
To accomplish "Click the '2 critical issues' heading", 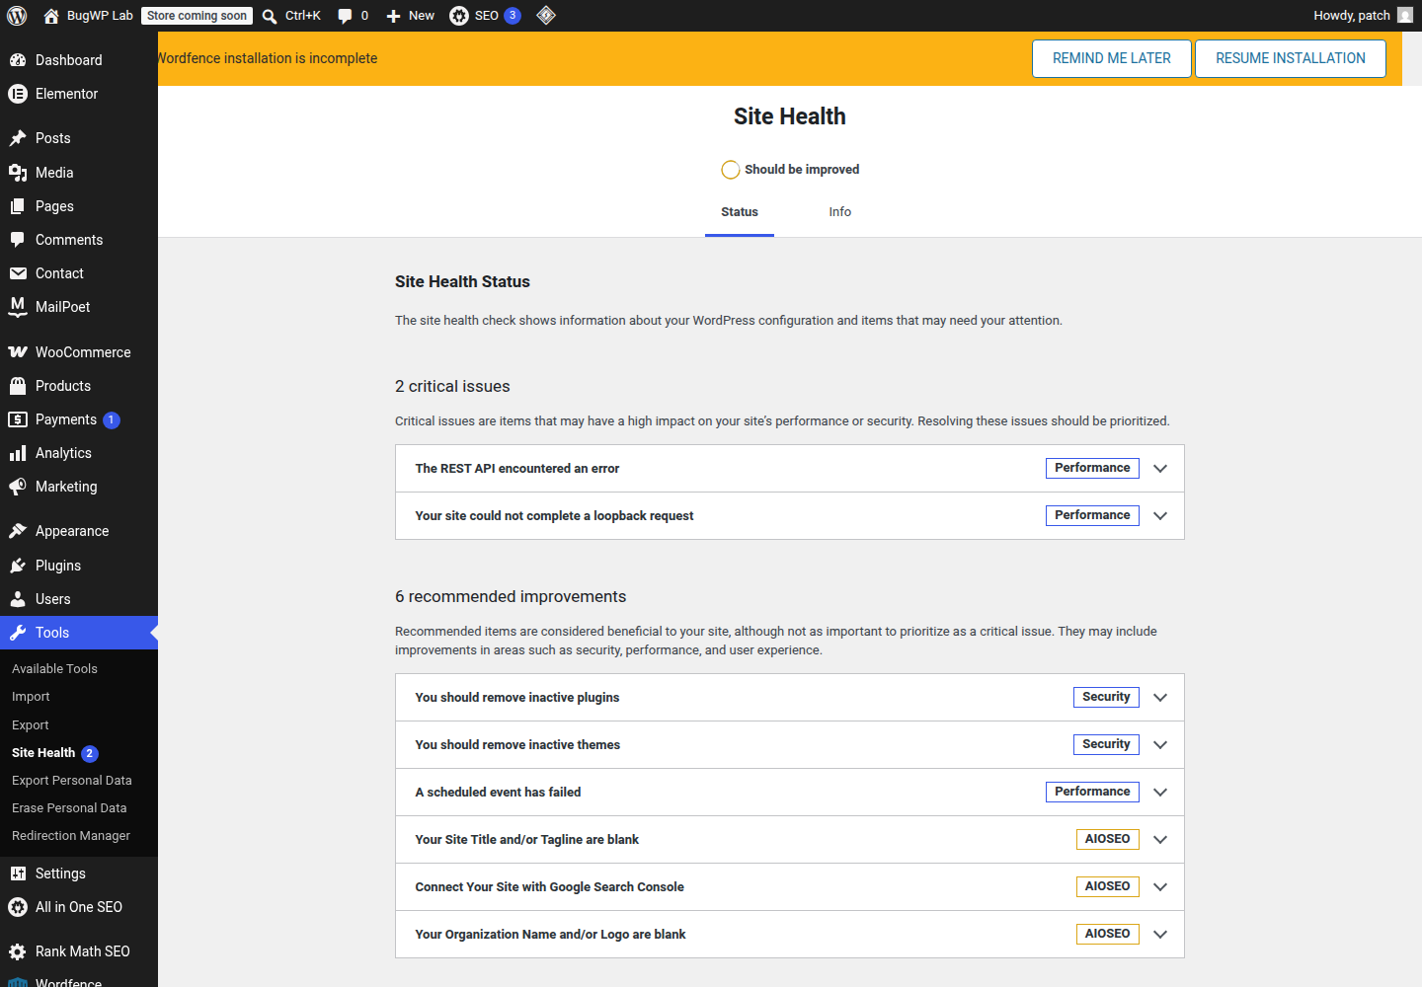I will pyautogui.click(x=452, y=387).
